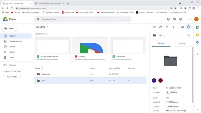Click the search magnifier icon
The width and height of the screenshot is (201, 113).
38,19
